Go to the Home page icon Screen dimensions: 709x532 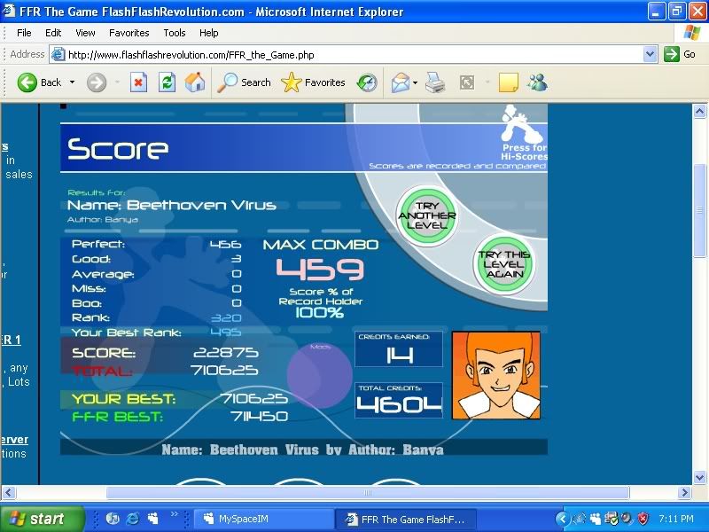point(195,82)
